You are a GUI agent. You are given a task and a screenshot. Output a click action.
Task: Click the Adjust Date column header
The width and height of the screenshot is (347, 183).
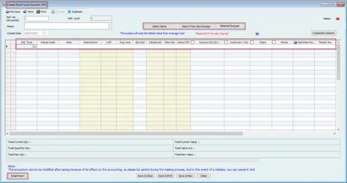pyautogui.click(x=48, y=43)
